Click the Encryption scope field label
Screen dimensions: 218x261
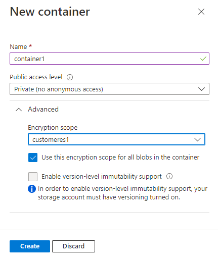[53, 128]
